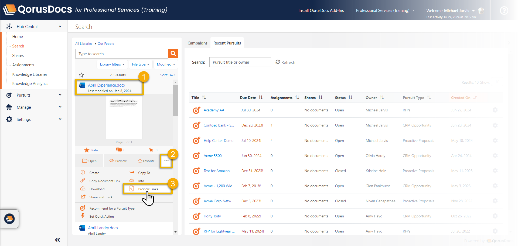Screen dimensions: 518x246
Task: Click the Preview button
Action: pyautogui.click(x=118, y=161)
